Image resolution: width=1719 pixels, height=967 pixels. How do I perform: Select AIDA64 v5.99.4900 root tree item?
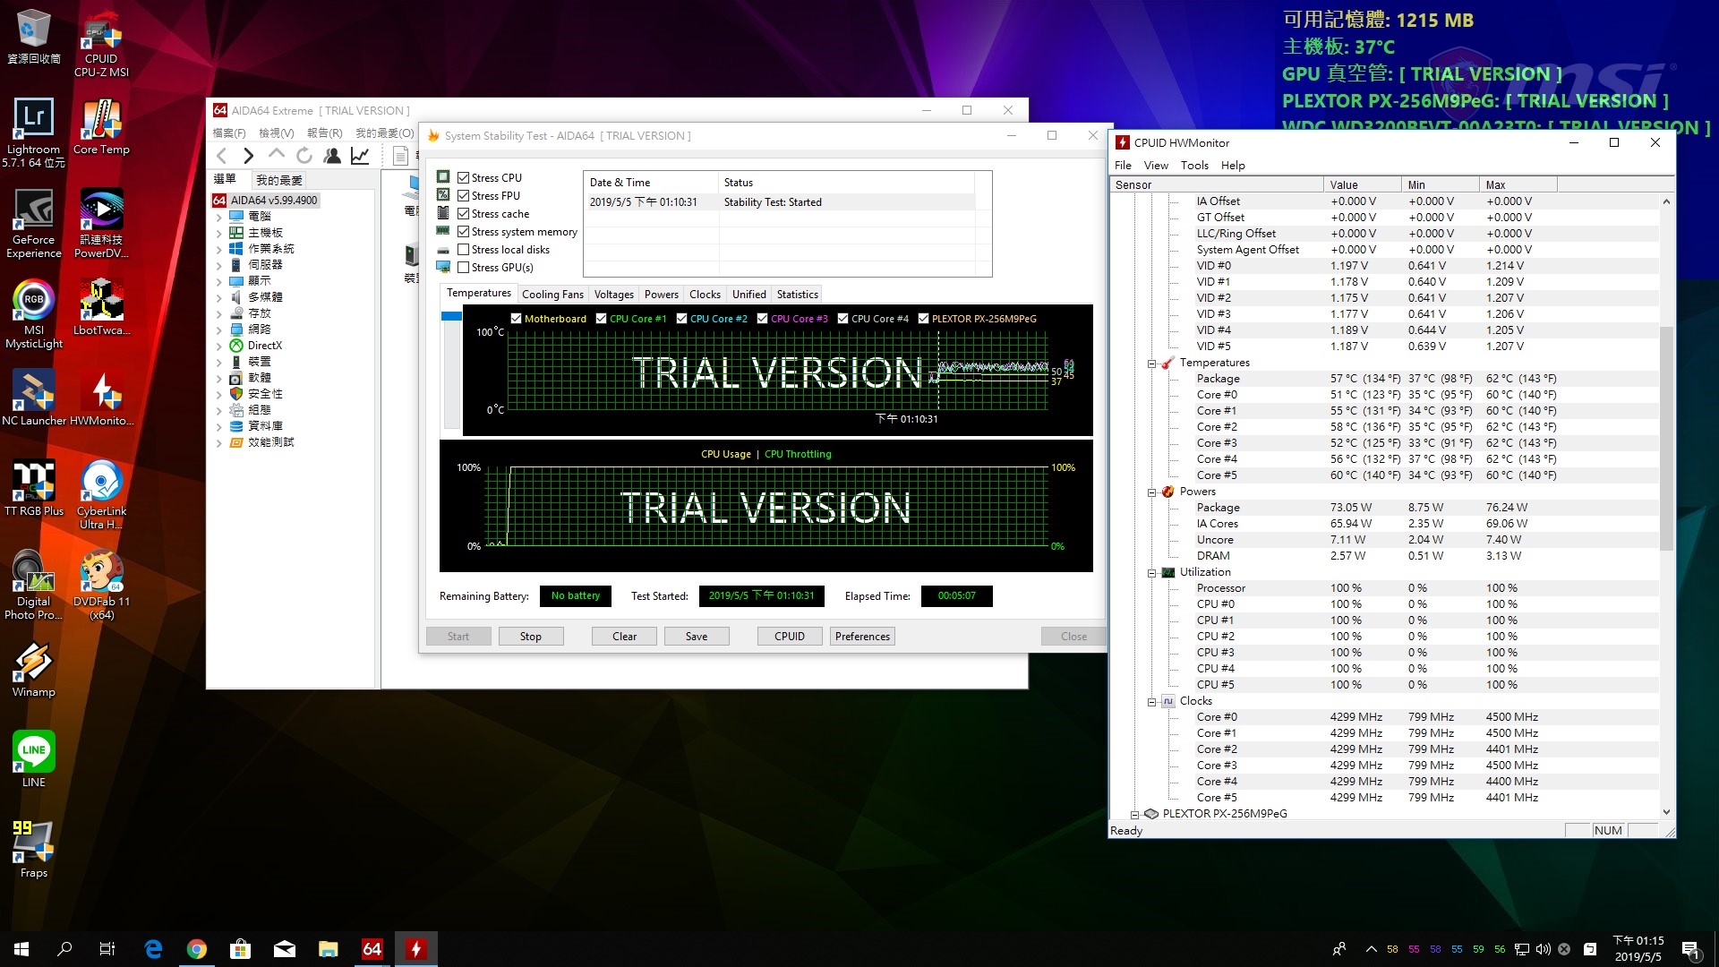point(265,201)
